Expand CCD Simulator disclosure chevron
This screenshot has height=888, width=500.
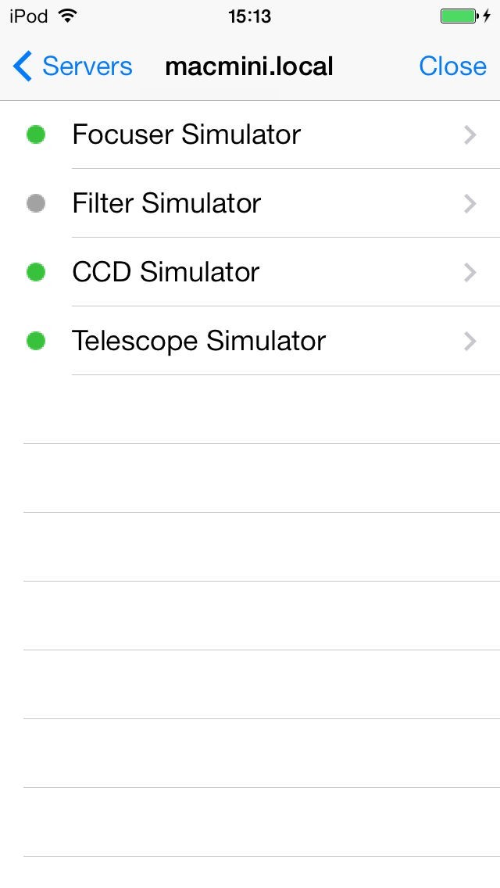coord(470,273)
